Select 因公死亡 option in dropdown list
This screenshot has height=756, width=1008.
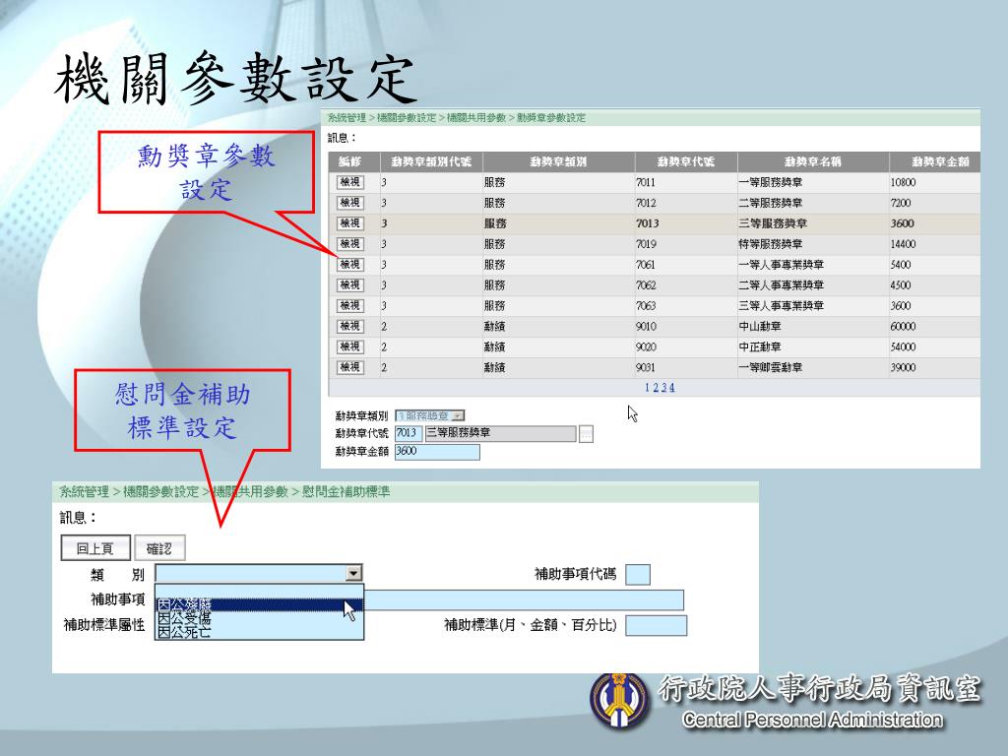coord(260,632)
